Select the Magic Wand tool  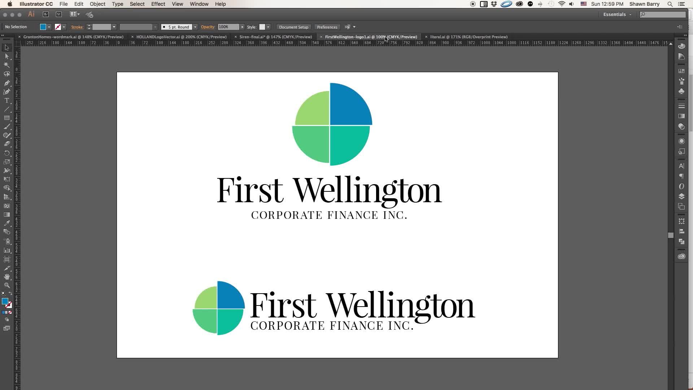click(6, 65)
